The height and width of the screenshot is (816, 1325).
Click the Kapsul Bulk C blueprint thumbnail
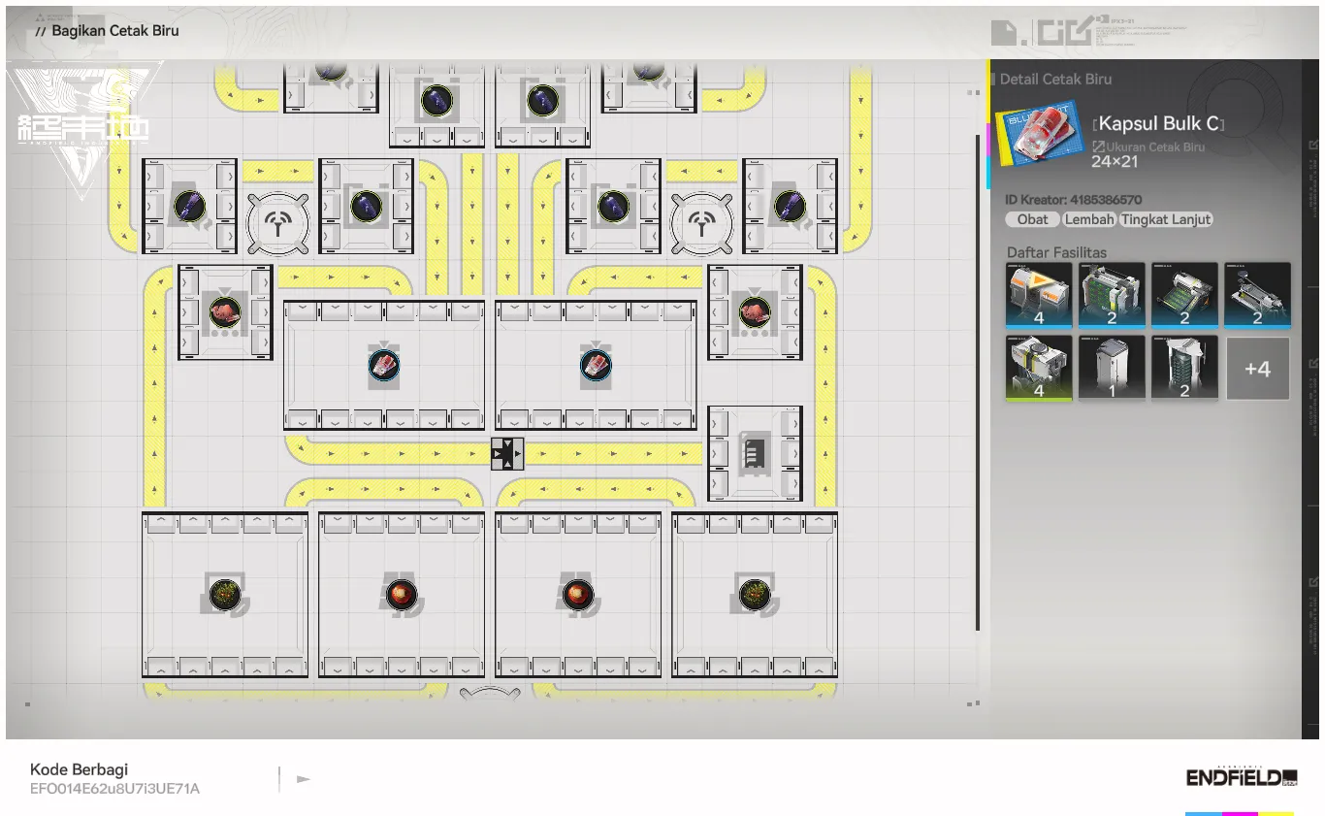tap(1037, 132)
